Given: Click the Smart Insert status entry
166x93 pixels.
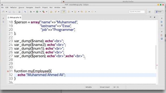Looking at the screenshot, I should pos(105,87).
